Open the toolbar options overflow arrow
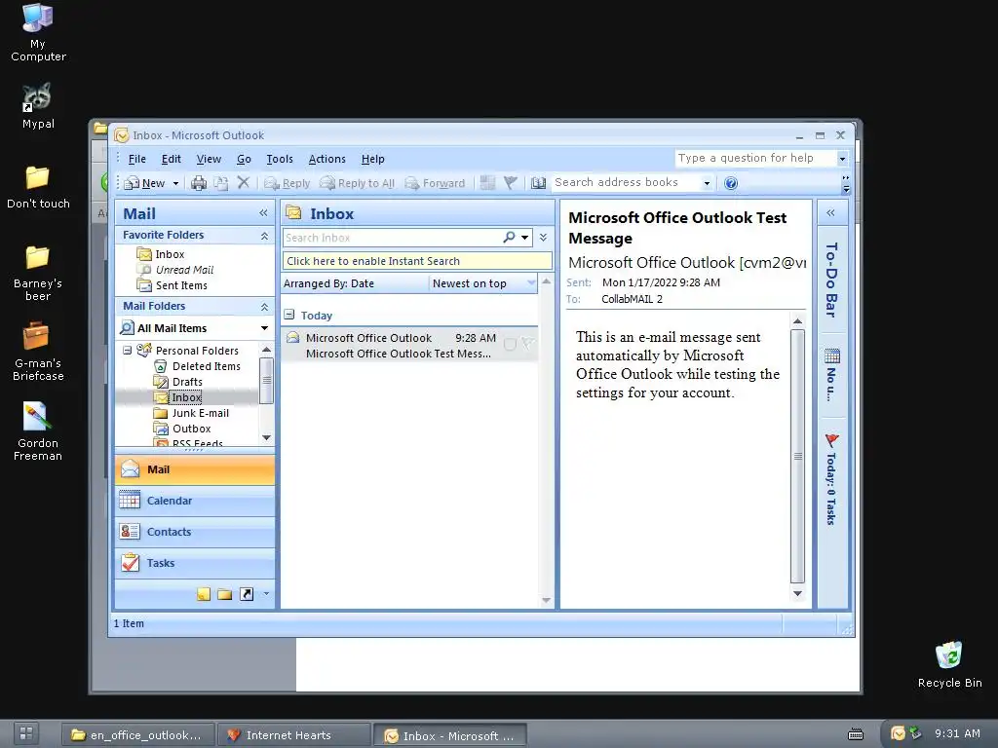998x748 pixels. (846, 183)
